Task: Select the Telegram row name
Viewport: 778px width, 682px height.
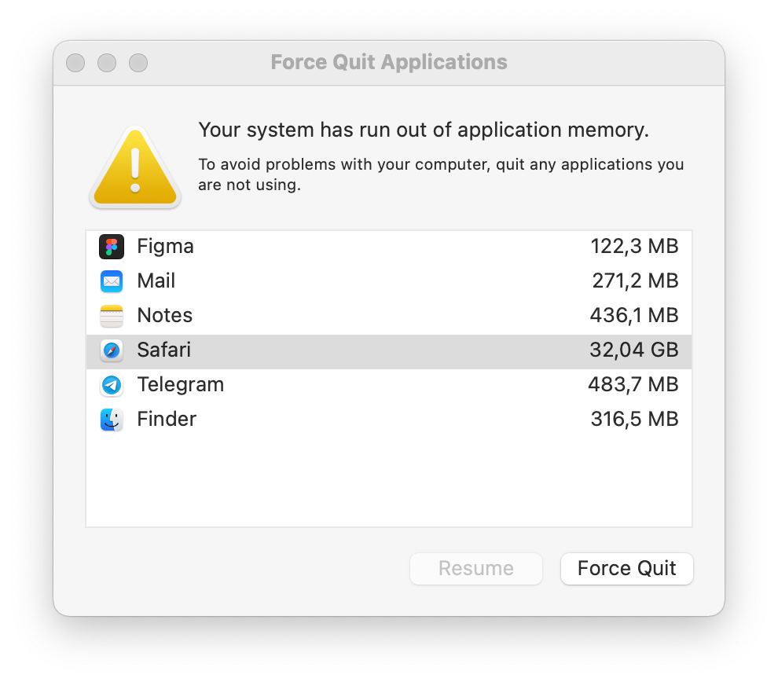Action: click(181, 385)
